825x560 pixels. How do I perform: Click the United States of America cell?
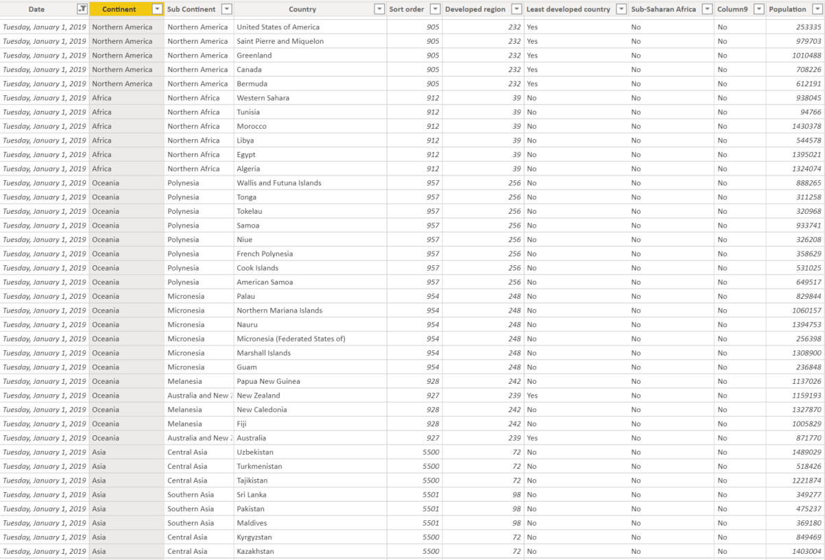310,27
